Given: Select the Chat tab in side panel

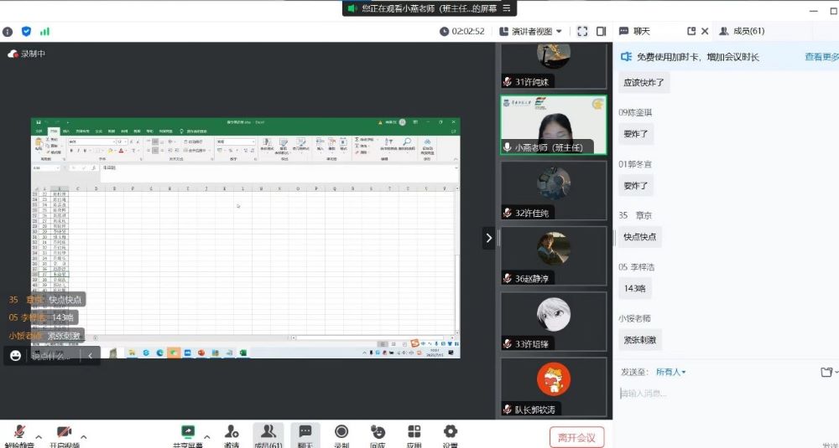Looking at the screenshot, I should [641, 31].
